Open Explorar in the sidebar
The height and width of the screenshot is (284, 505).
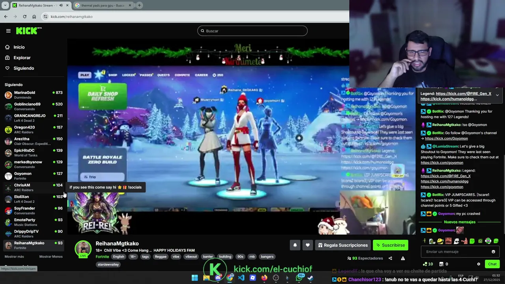22,58
